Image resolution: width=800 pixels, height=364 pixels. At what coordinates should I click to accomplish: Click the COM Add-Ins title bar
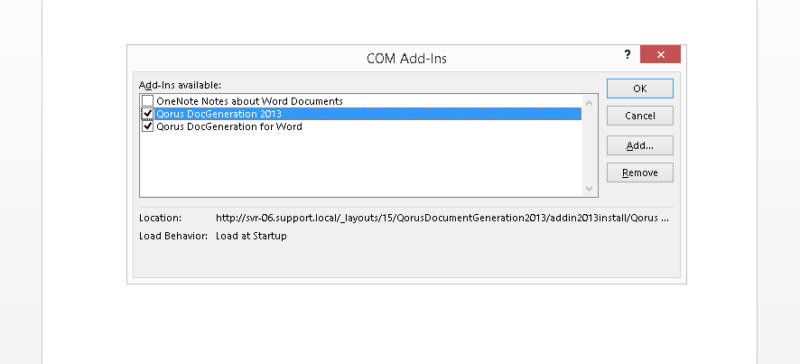point(406,58)
